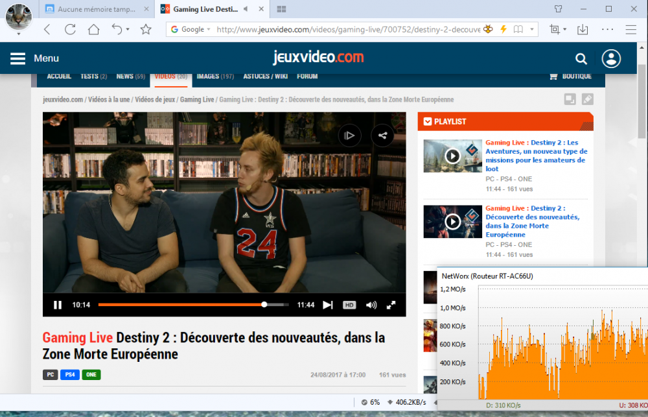The width and height of the screenshot is (648, 417).
Task: Click 'Vidéos à la une' breadcrumb link
Action: click(x=109, y=100)
